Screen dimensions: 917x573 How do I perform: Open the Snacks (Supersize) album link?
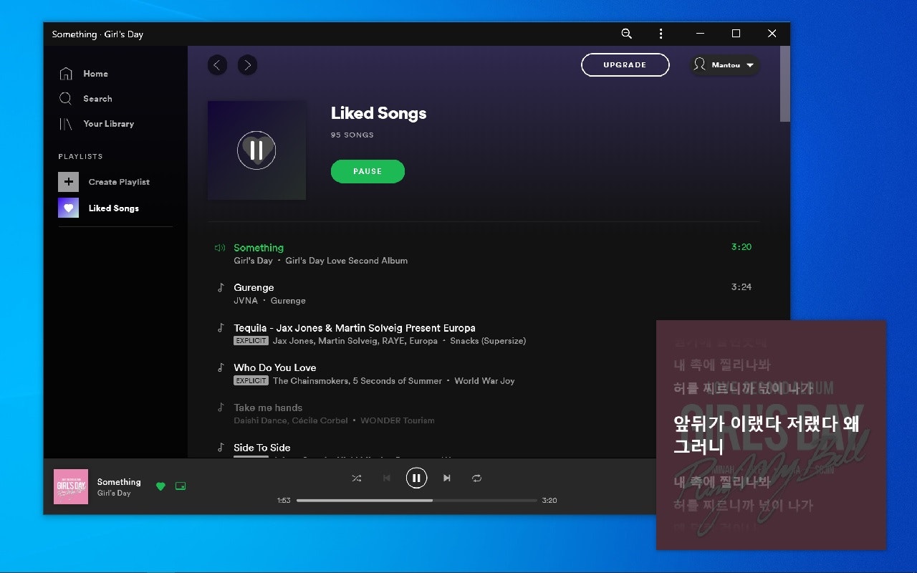click(x=488, y=341)
